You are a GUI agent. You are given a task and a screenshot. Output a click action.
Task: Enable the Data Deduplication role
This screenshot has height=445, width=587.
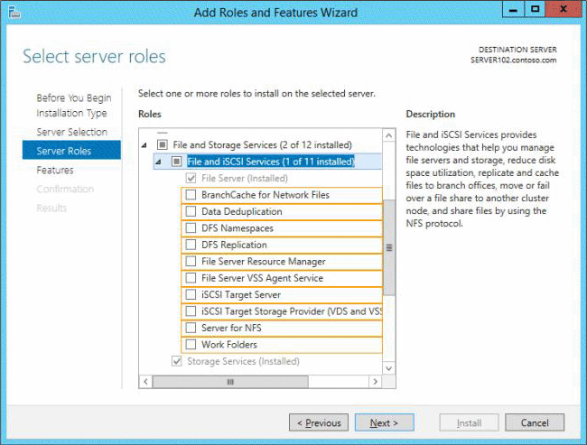[x=191, y=212]
